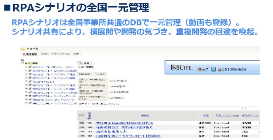Click the icon beside ロジスティクスエンジ

[x=30, y=103]
